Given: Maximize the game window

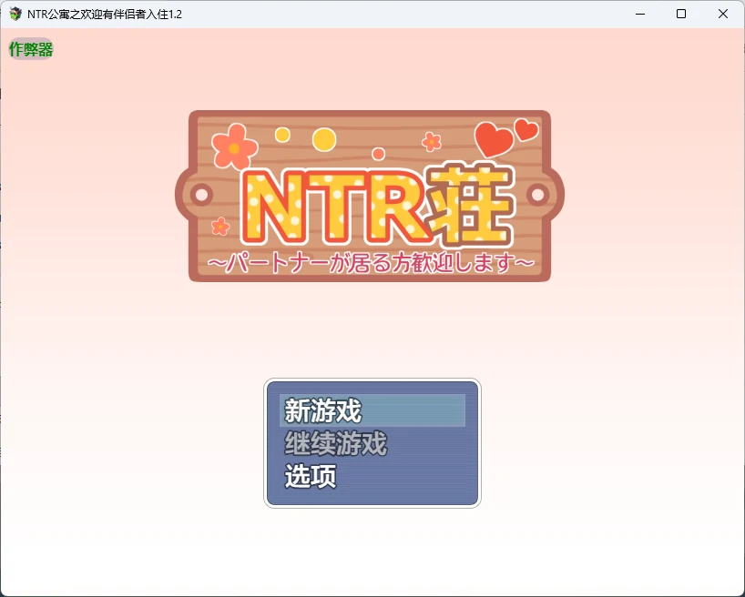Looking at the screenshot, I should tap(681, 14).
